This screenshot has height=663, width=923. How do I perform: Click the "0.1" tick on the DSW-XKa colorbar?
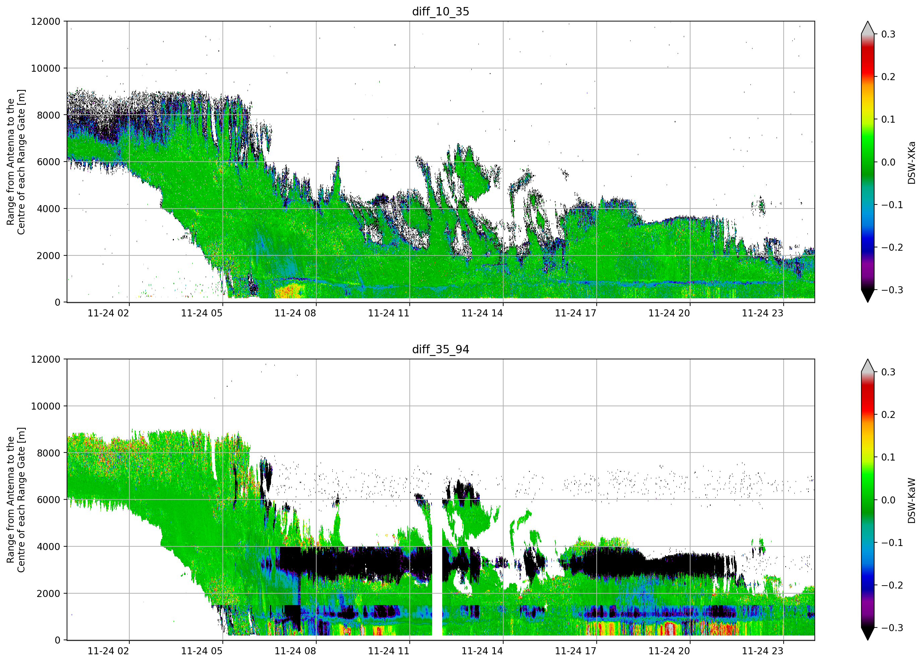click(888, 119)
